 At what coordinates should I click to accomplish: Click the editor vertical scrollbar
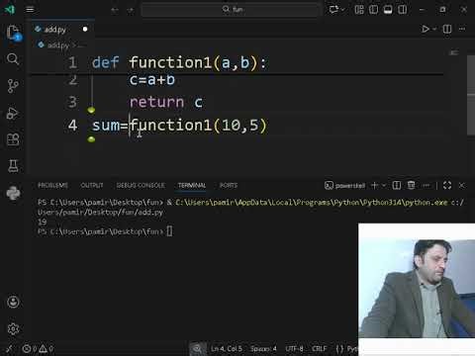471,96
